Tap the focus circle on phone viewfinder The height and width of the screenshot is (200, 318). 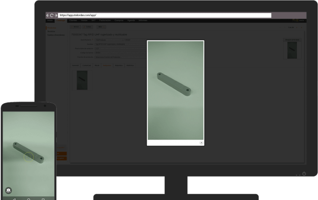point(28,157)
